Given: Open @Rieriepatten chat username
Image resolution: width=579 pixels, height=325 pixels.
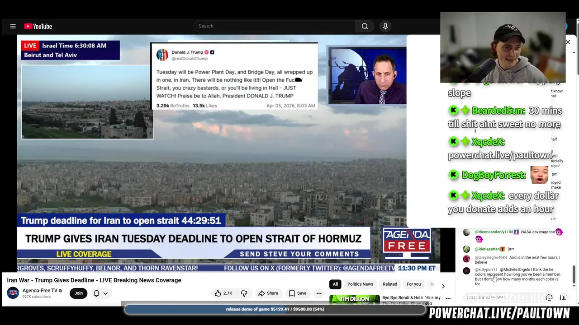Looking at the screenshot, I should pos(487,249).
